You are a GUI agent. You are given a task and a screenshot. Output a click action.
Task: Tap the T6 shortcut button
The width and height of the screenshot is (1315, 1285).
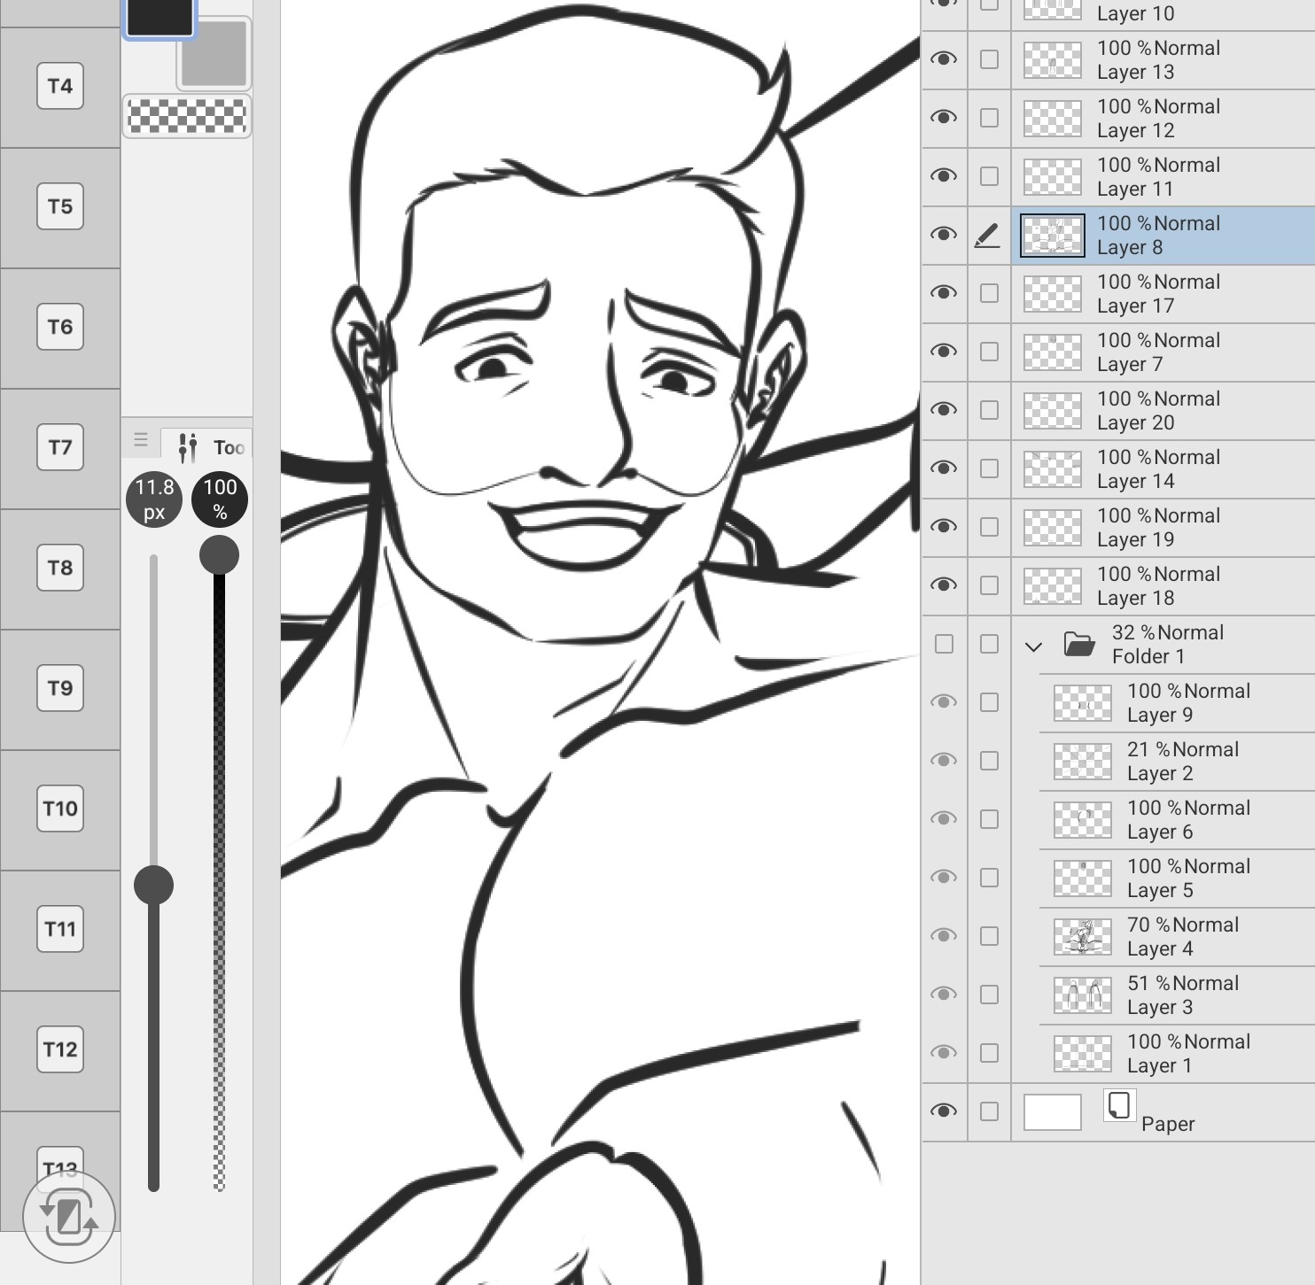(x=60, y=327)
